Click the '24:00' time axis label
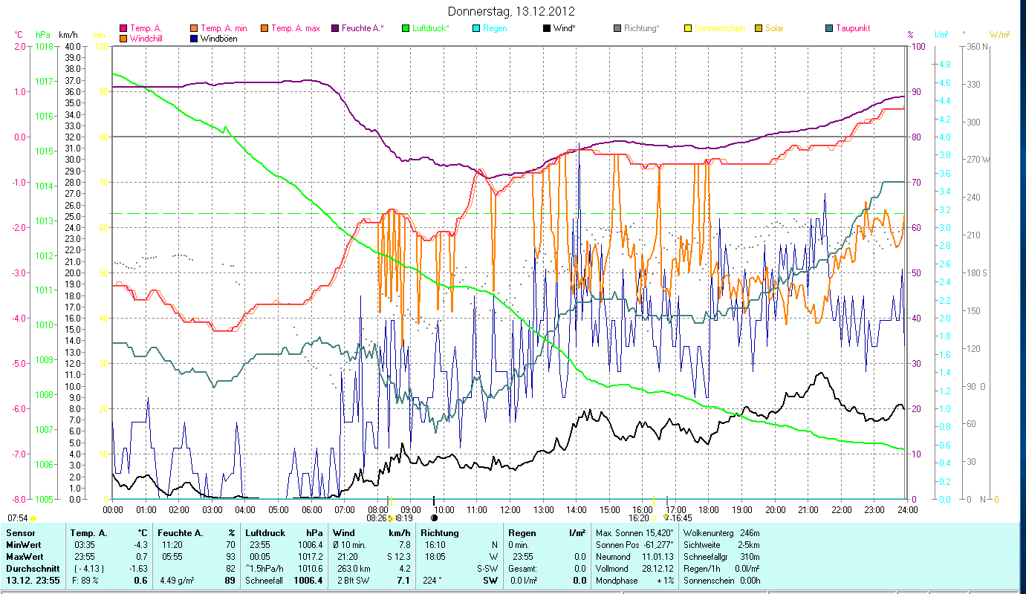Image resolution: width=1026 pixels, height=594 pixels. 907,510
